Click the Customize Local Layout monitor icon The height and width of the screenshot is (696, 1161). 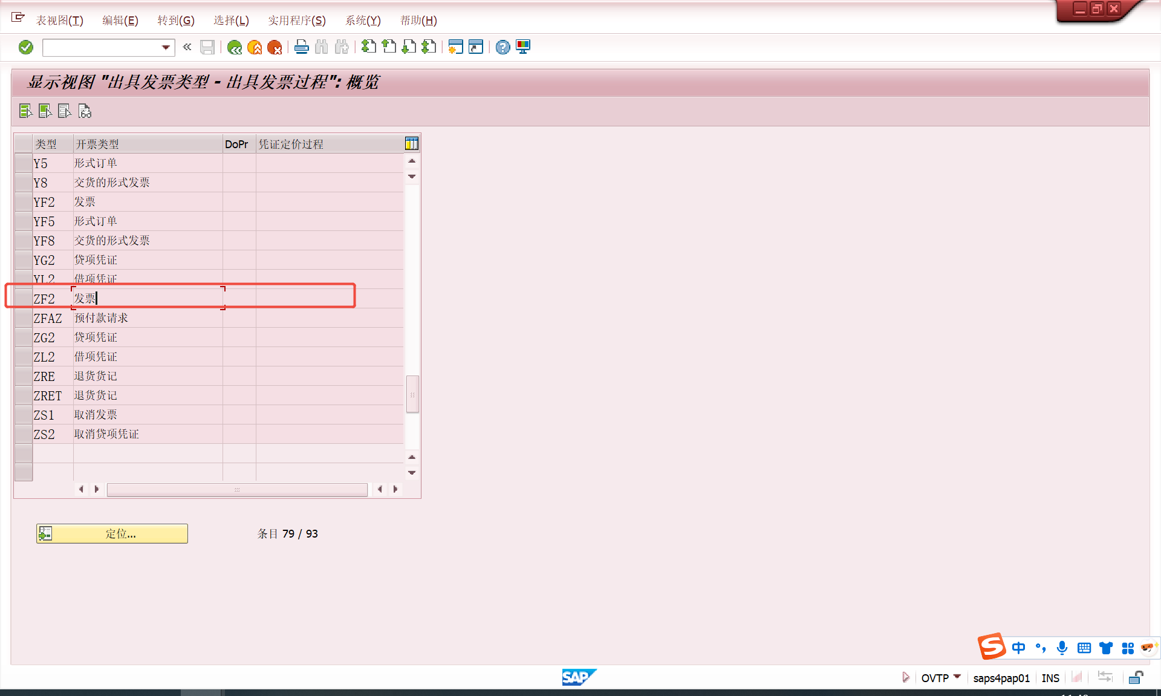[x=523, y=47]
